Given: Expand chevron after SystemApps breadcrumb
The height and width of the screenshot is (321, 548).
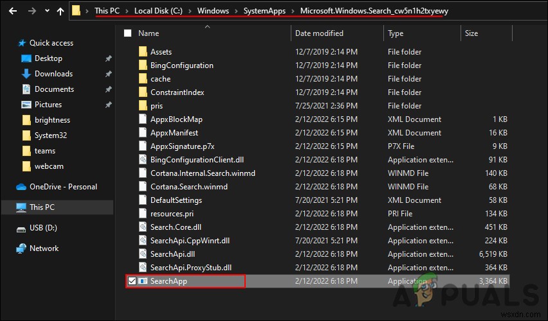Looking at the screenshot, I should (x=293, y=11).
